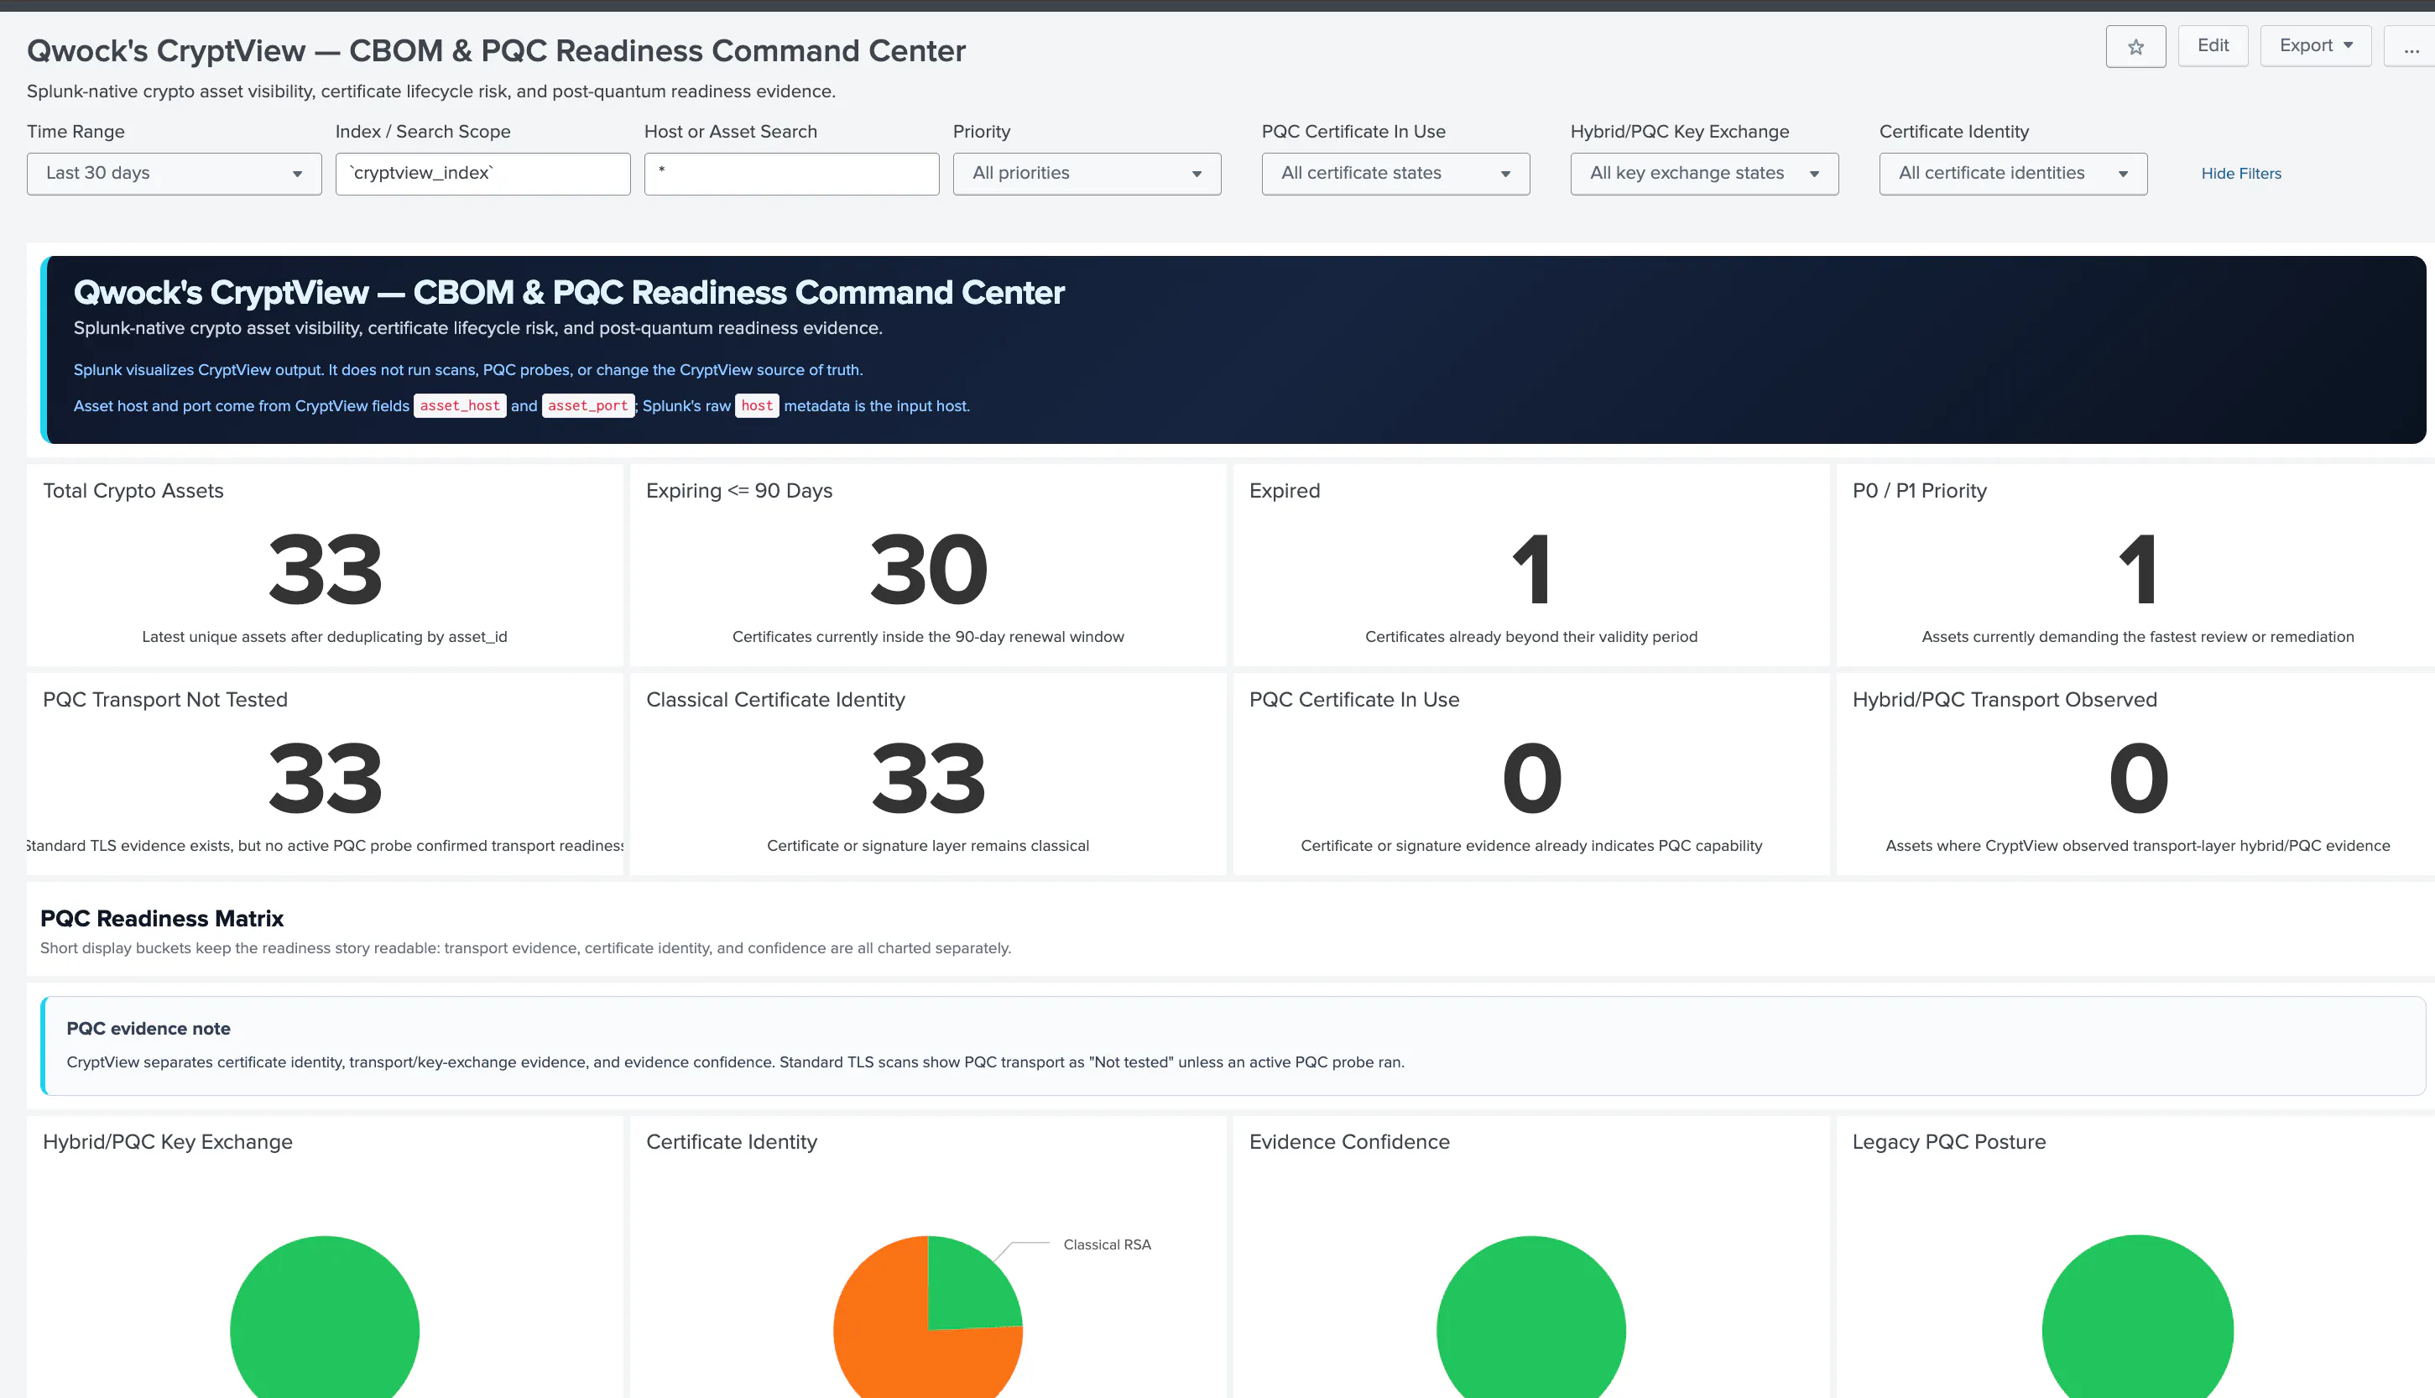Click the PQC Transport Not Tested value
Viewport: 2435px width, 1398px height.
pos(325,779)
